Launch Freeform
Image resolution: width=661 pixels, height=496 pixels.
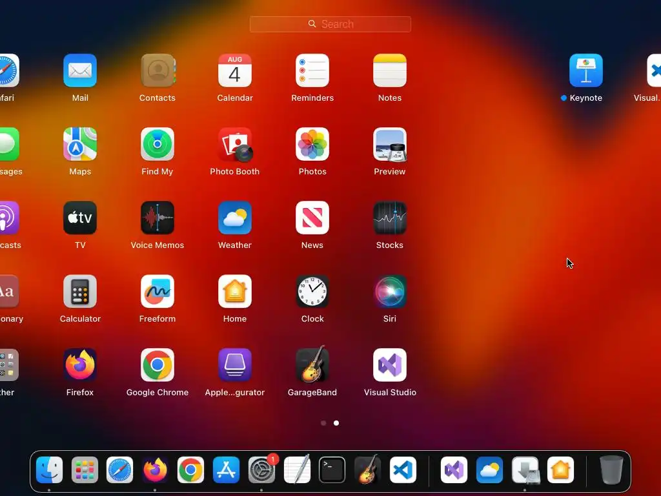coord(158,291)
